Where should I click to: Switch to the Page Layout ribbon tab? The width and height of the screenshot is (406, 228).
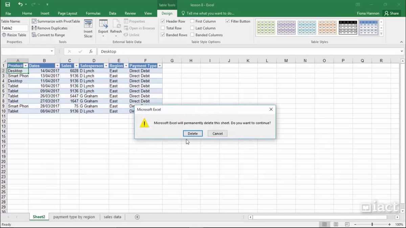click(67, 13)
